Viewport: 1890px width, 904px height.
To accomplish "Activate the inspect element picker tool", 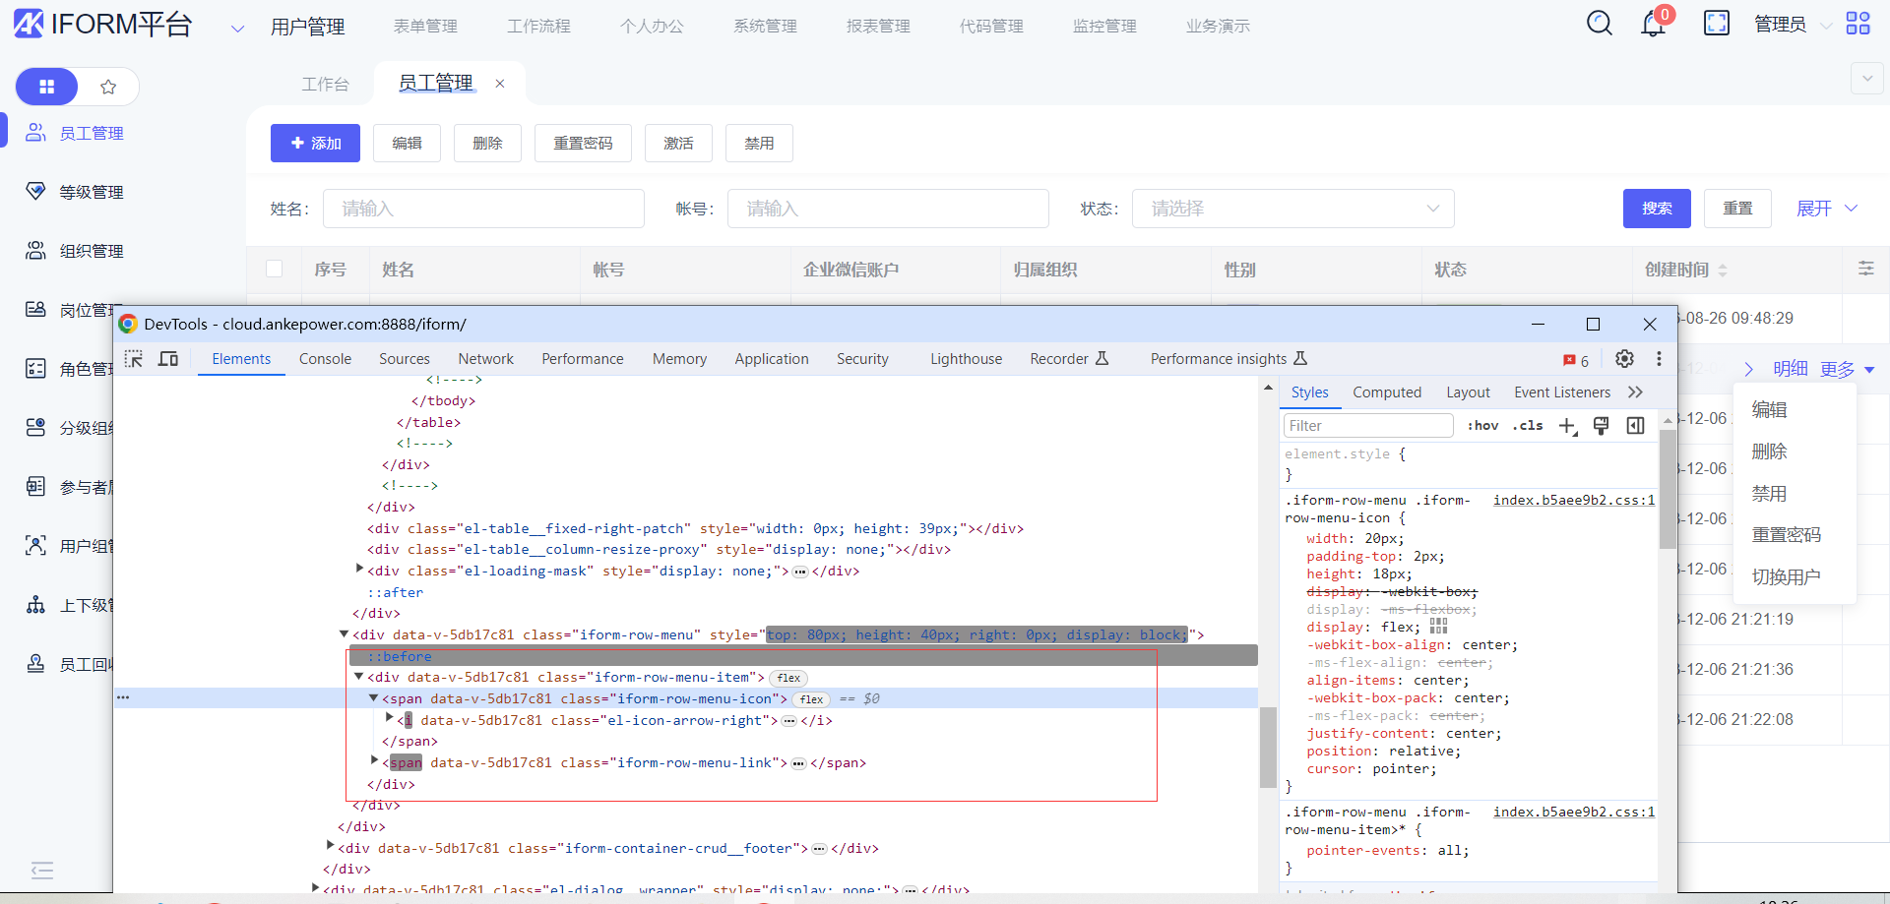I will [134, 359].
